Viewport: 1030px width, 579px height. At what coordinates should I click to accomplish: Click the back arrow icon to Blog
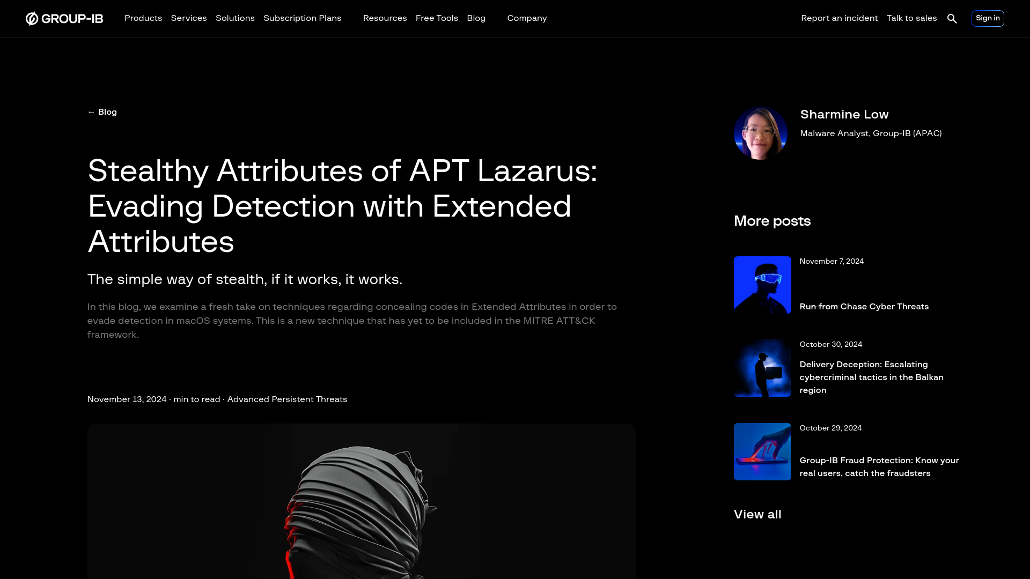[x=91, y=112]
